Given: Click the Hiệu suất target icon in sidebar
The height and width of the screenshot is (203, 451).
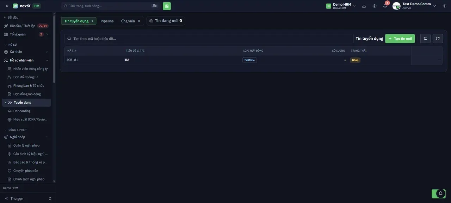Looking at the screenshot, I should (x=10, y=119).
